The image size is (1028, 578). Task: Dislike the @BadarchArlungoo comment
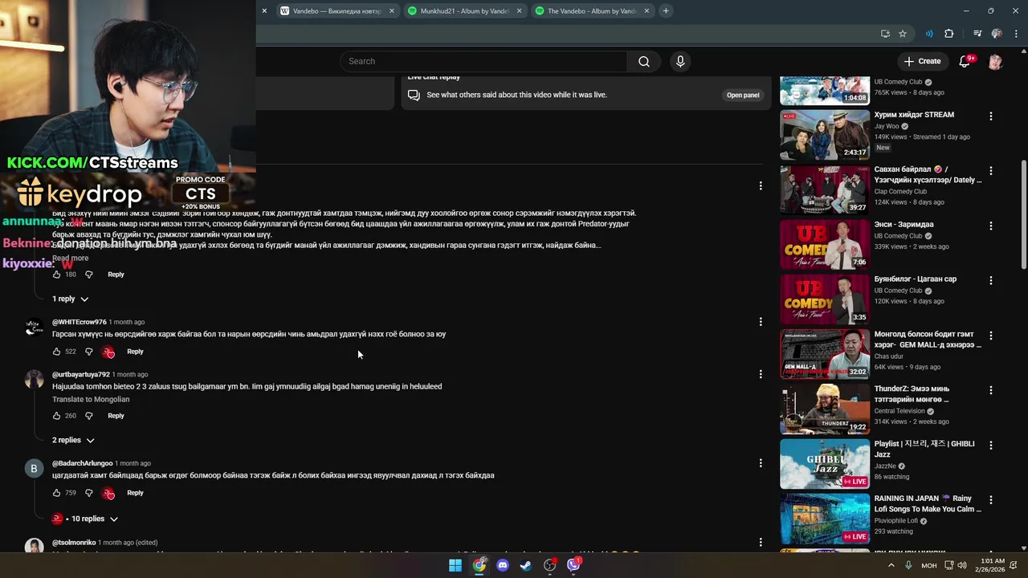tap(89, 493)
